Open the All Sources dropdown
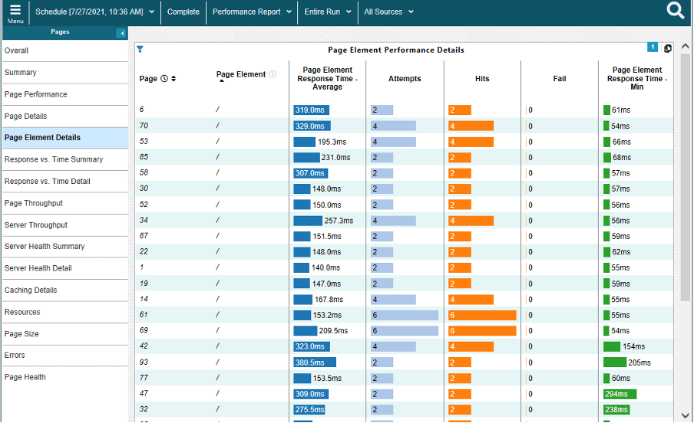 (x=388, y=12)
